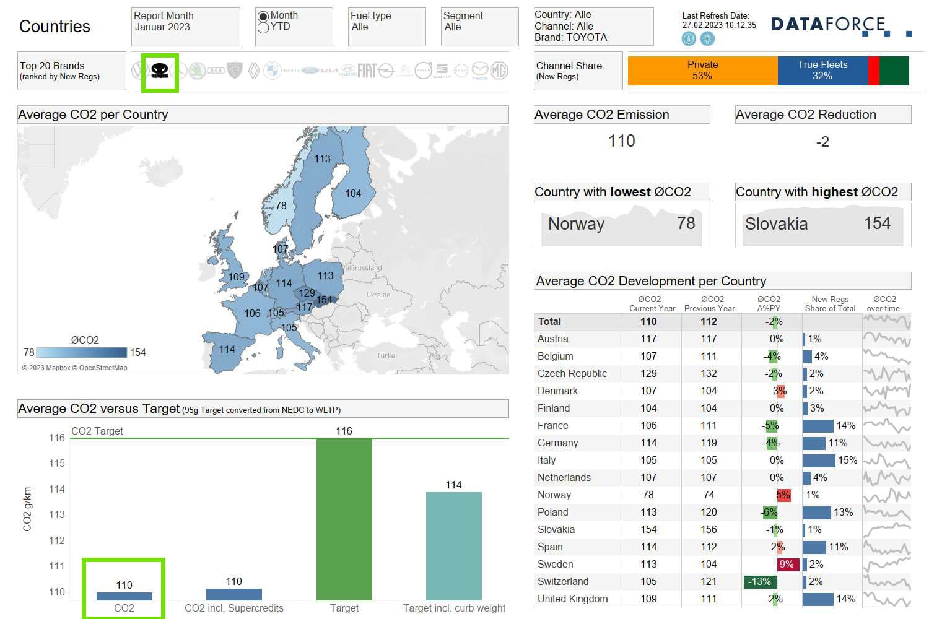Click Norway on the map labeled 78
This screenshot has height=619, width=929.
pos(281,206)
